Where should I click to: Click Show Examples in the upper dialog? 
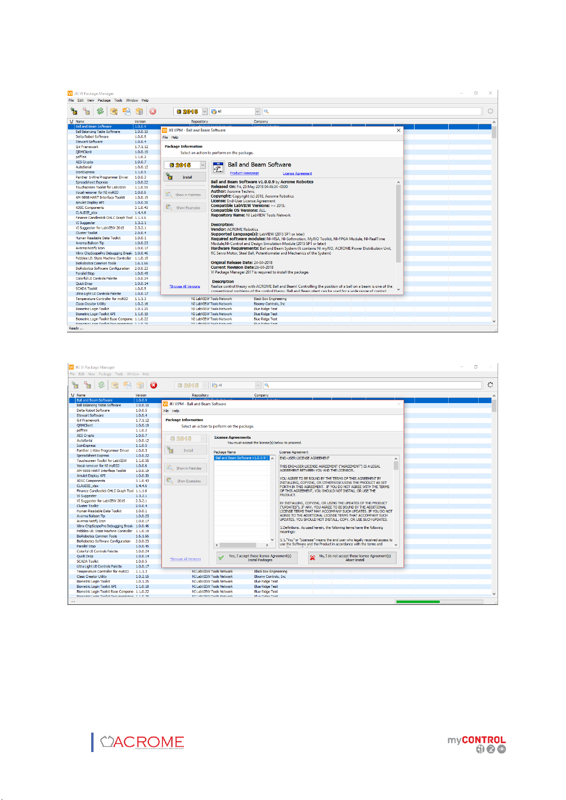coord(185,207)
